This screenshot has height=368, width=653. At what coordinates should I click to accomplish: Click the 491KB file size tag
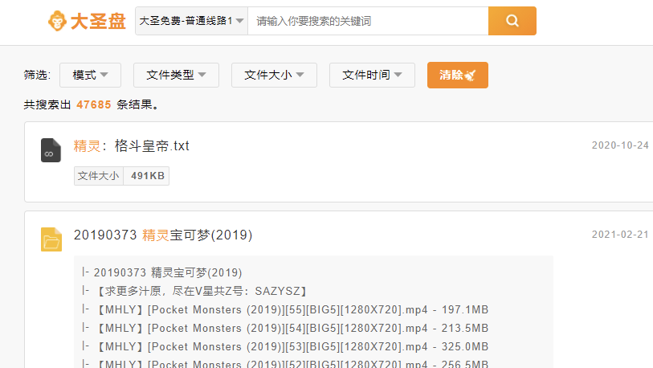point(147,176)
